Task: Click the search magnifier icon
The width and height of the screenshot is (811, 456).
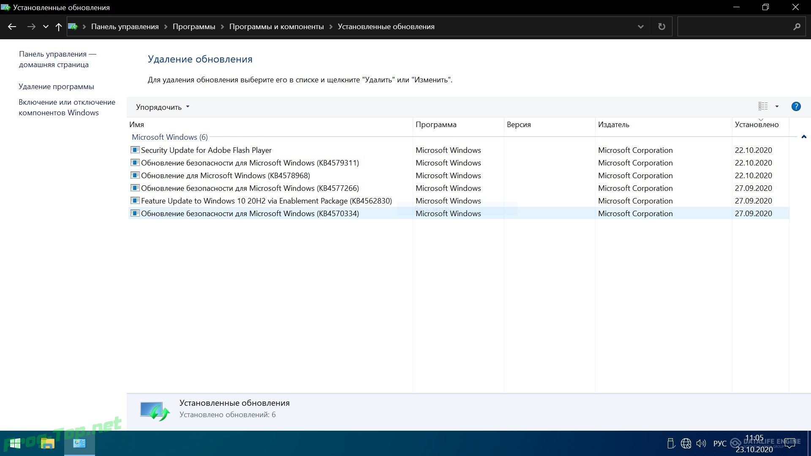Action: tap(797, 27)
